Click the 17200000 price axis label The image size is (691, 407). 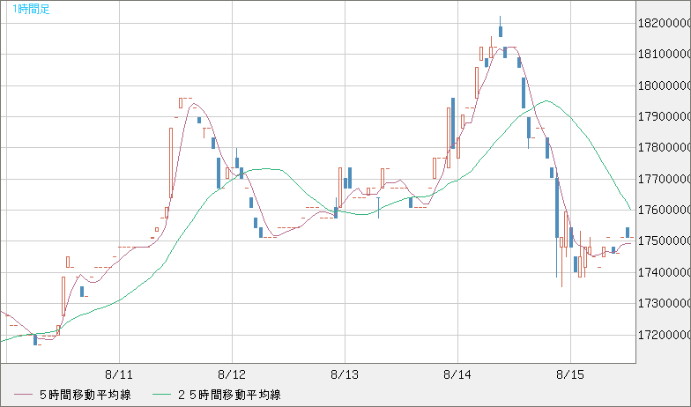[665, 335]
